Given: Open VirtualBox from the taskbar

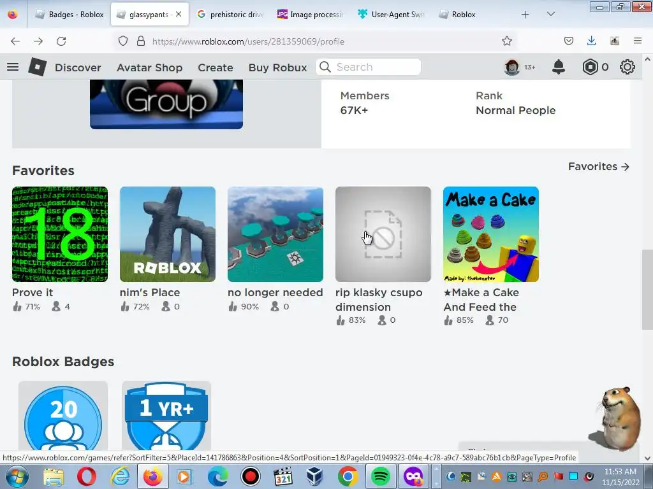Looking at the screenshot, I should pyautogui.click(x=315, y=476).
